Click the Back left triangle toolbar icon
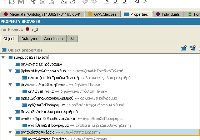Screen dimensions: 200x140 click(136, 1)
